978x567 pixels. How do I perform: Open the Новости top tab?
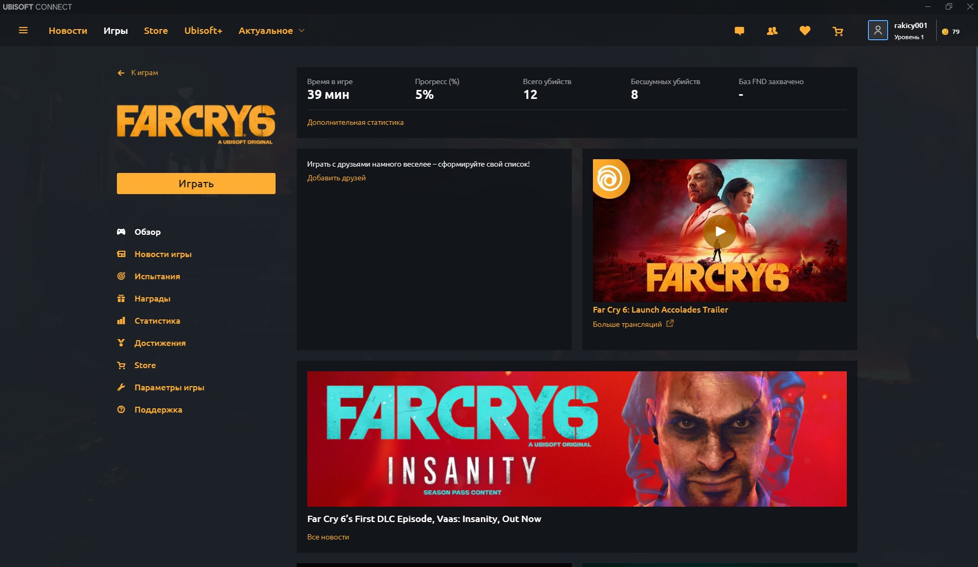[x=68, y=31]
